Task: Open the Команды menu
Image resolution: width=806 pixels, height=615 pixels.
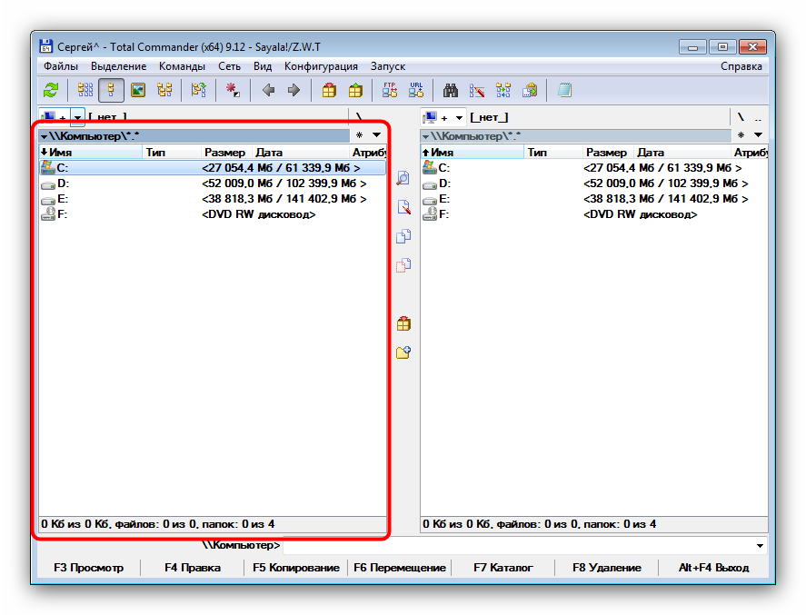Action: click(182, 66)
